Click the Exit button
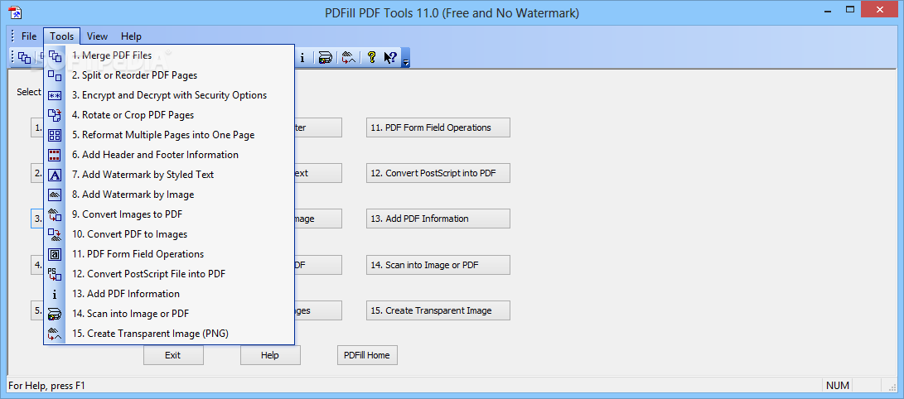The width and height of the screenshot is (904, 399). pyautogui.click(x=173, y=355)
